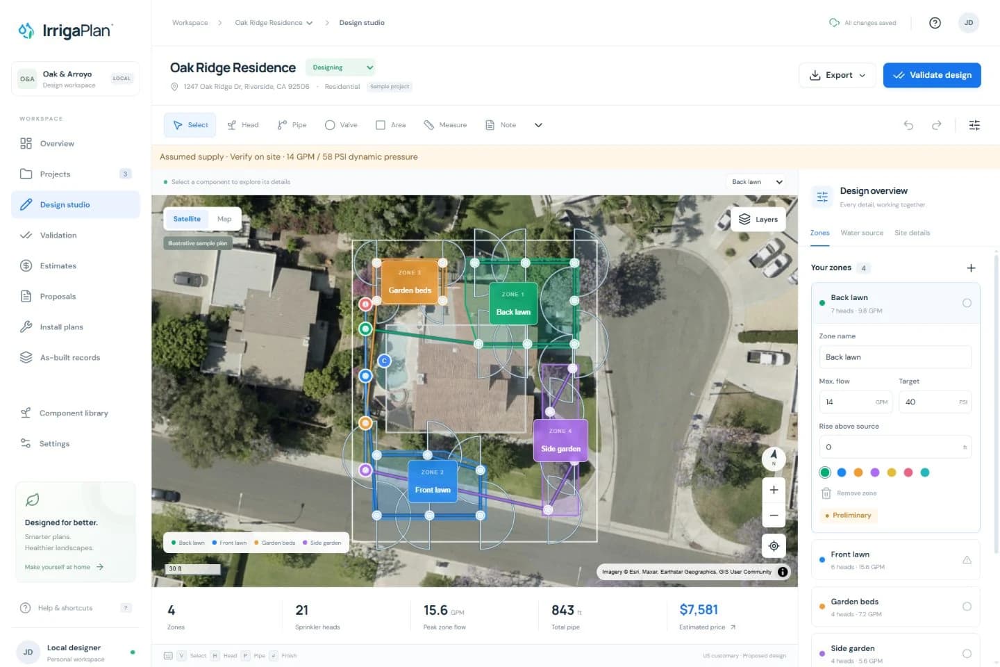This screenshot has height=667, width=1000.
Task: Open the help question mark icon
Action: [x=935, y=23]
